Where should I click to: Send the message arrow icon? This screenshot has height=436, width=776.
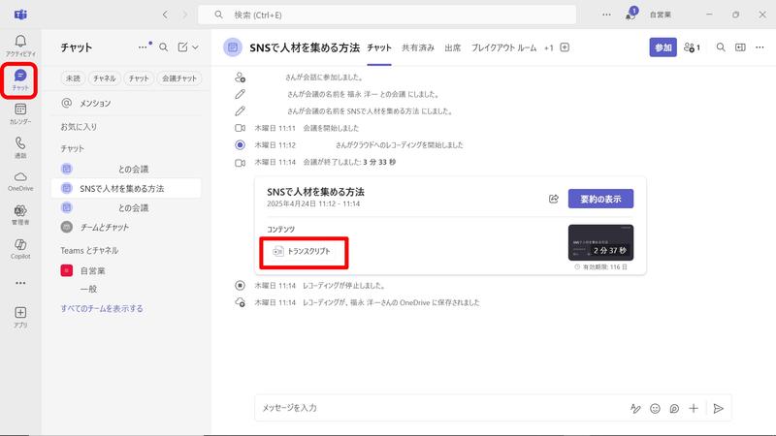coord(718,408)
